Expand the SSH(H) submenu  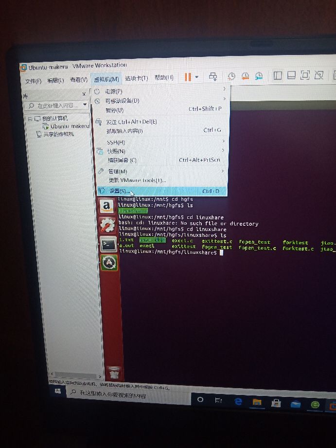(161, 142)
